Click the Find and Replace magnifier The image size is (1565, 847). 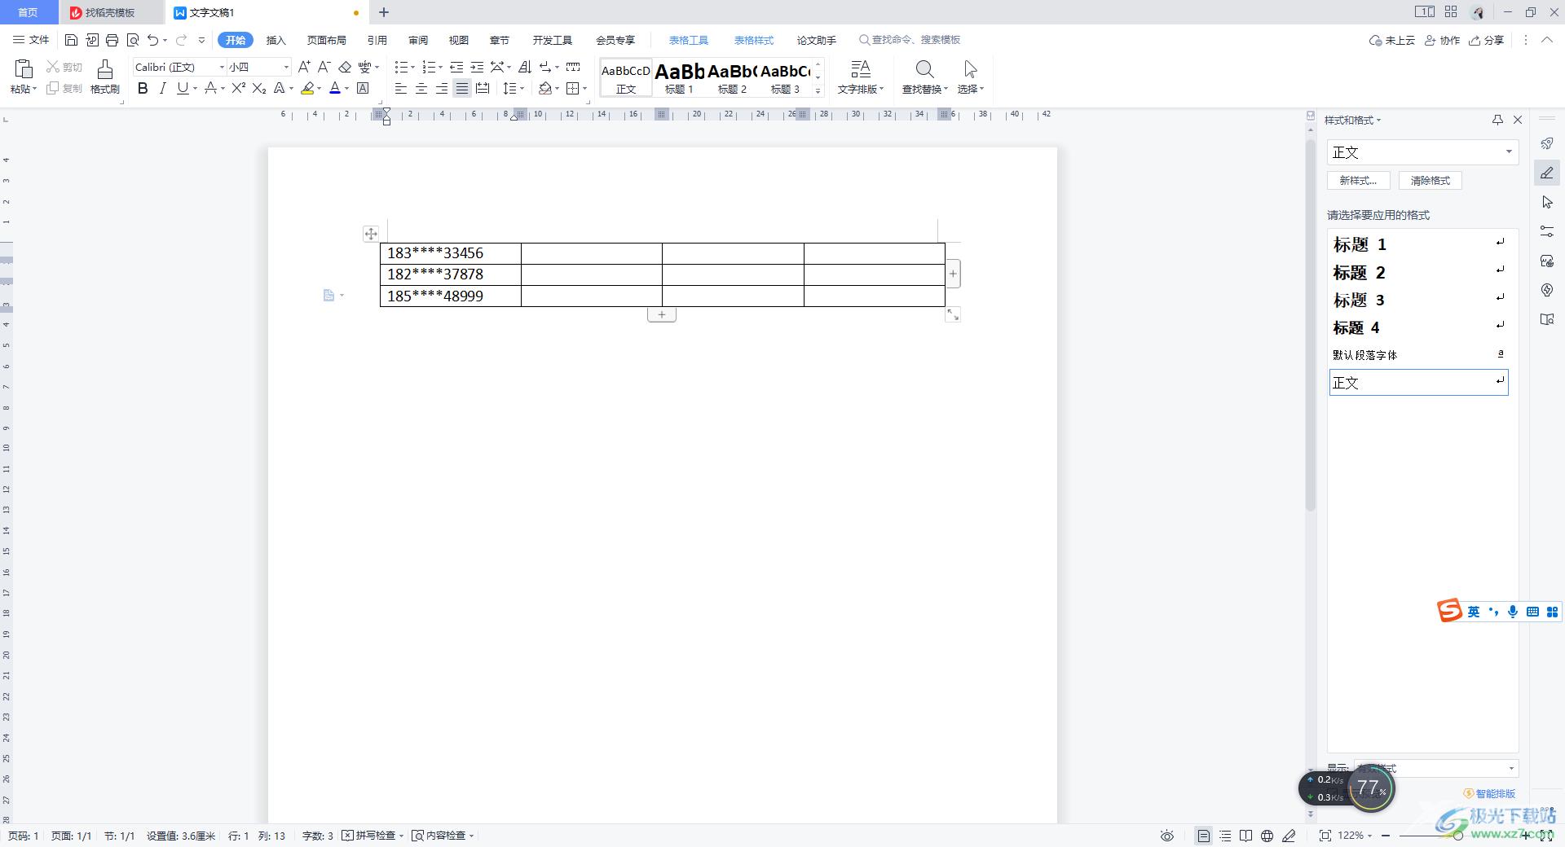point(924,69)
